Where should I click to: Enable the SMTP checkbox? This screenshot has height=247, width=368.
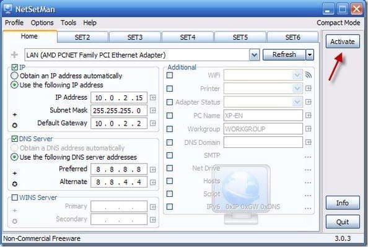pyautogui.click(x=170, y=155)
